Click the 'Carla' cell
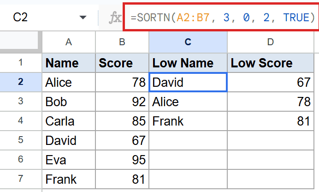The height and width of the screenshot is (192, 319). pos(69,121)
